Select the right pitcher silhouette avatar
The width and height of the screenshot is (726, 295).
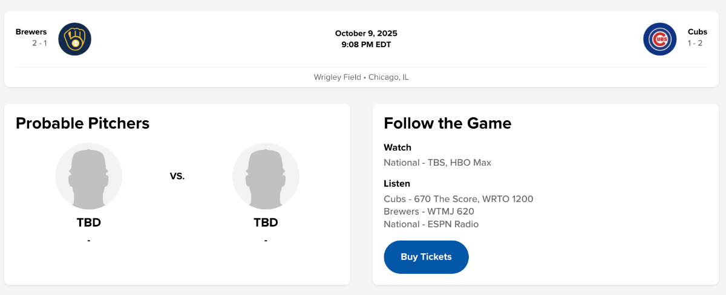pos(266,176)
